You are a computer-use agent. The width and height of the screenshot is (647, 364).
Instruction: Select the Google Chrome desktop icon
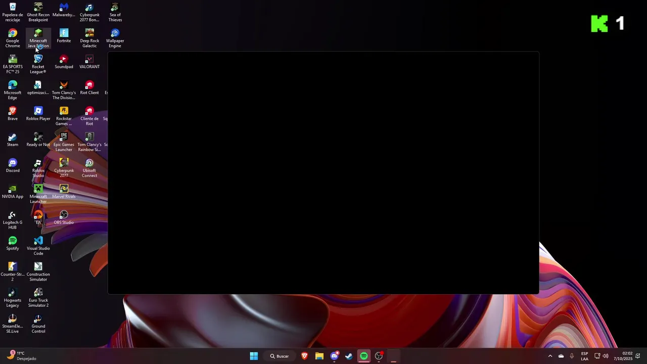click(x=13, y=38)
